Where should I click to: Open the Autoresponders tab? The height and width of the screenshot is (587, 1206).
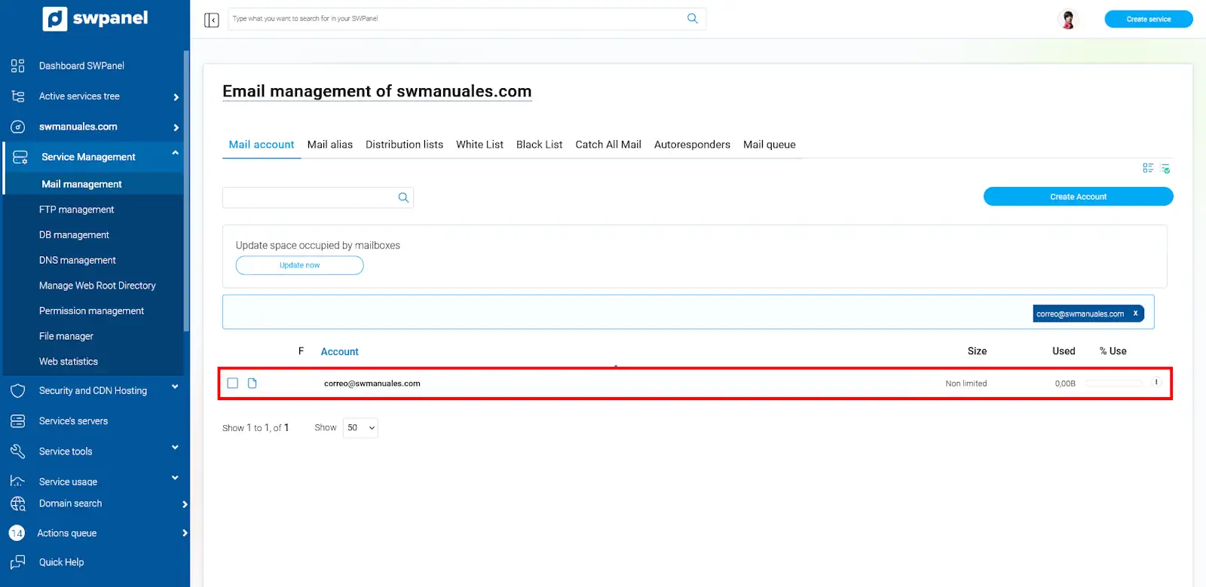point(692,144)
